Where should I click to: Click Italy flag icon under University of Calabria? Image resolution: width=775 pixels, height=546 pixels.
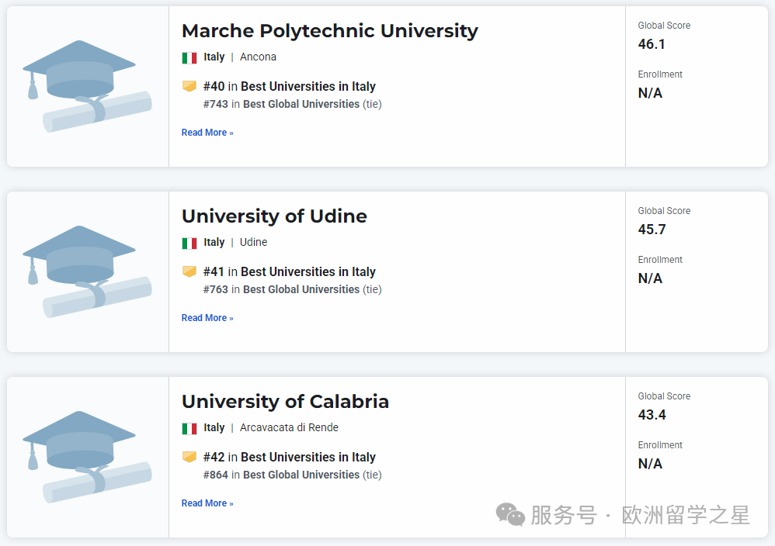pyautogui.click(x=189, y=428)
